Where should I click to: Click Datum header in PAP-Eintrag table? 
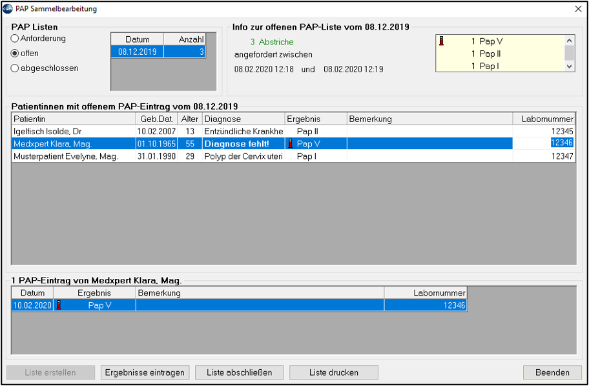[33, 293]
